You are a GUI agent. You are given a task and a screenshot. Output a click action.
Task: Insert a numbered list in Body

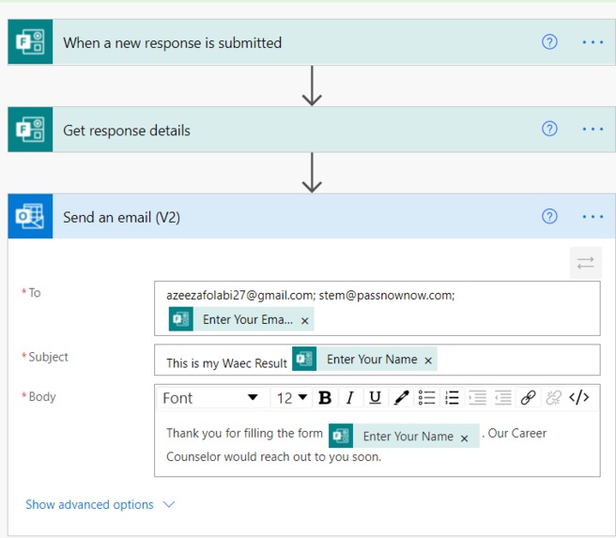tap(452, 398)
